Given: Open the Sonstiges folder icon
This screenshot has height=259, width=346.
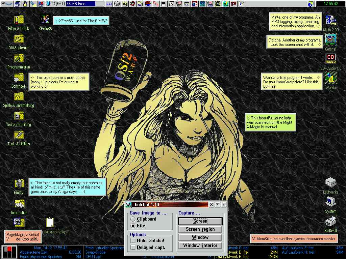Looking at the screenshot, I should click(19, 78).
